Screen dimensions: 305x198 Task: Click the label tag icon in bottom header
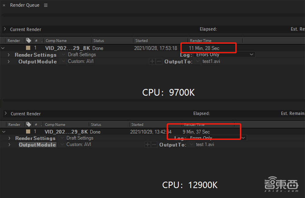(x=29, y=124)
